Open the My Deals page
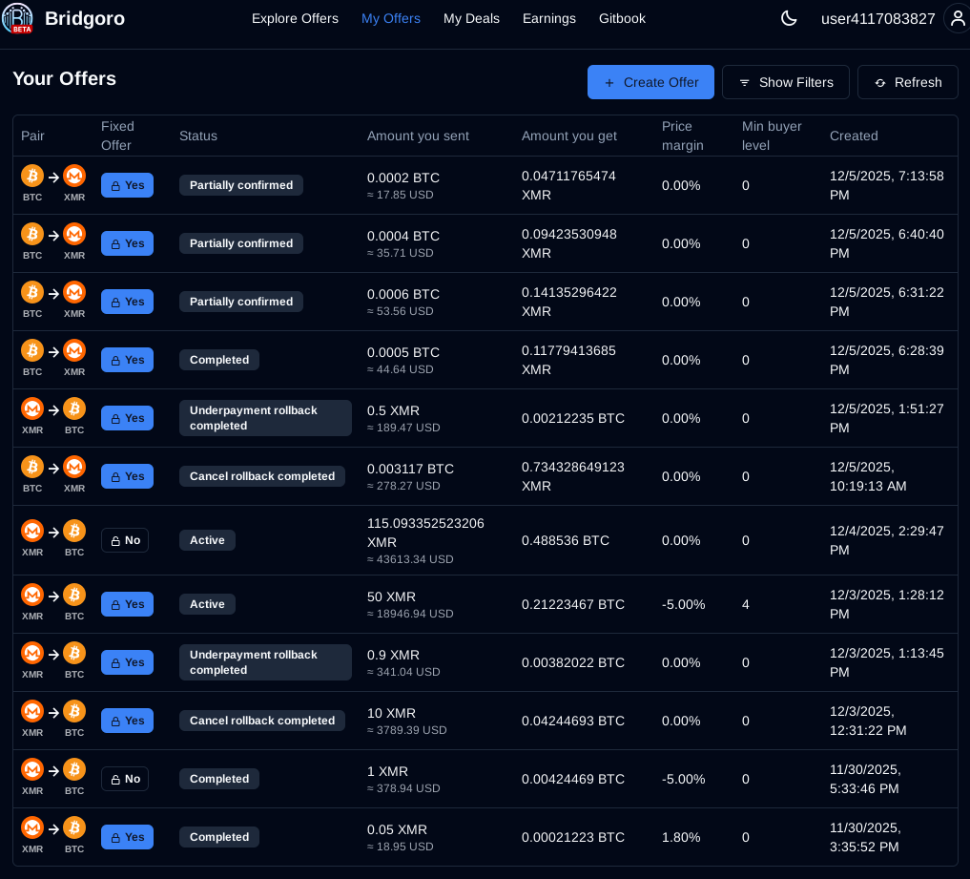 471,18
